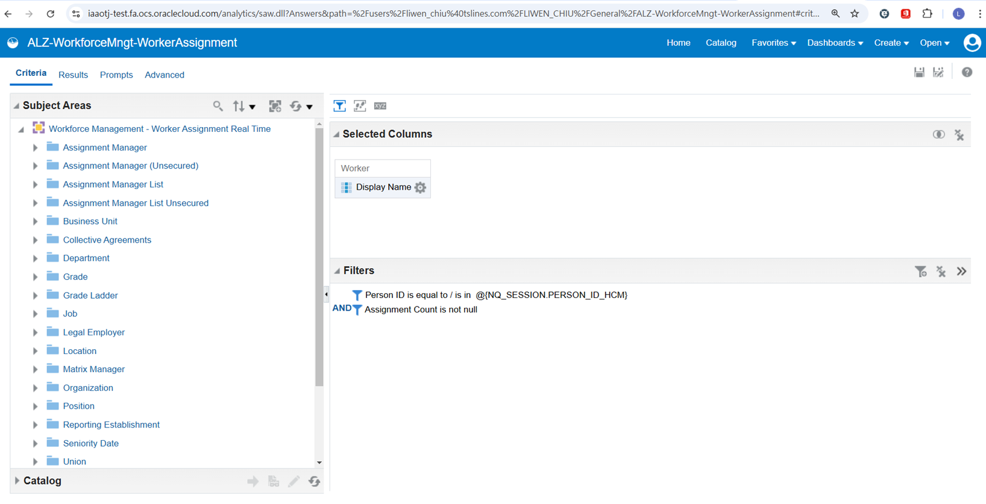The height and width of the screenshot is (504, 986).
Task: Open the Help question mark icon
Action: coord(967,72)
